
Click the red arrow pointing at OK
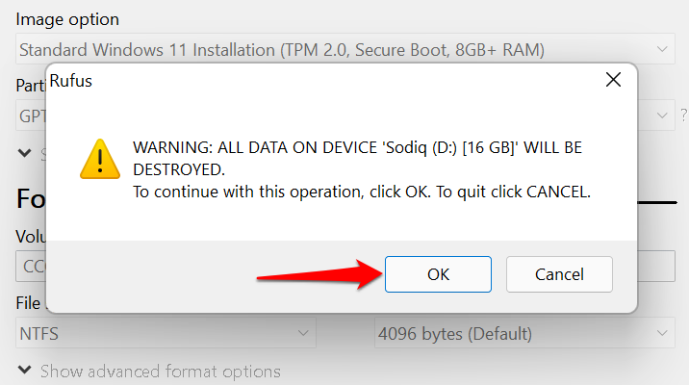coord(318,275)
